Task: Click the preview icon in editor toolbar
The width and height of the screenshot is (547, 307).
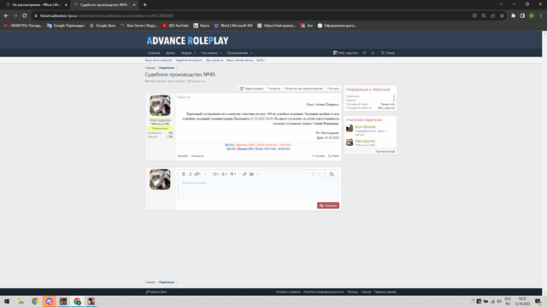Action: 332,174
